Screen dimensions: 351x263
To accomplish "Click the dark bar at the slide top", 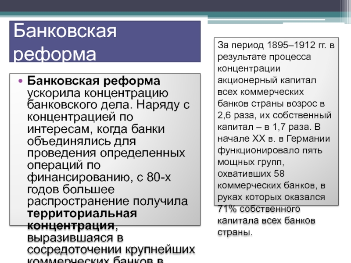I will 175,5.
